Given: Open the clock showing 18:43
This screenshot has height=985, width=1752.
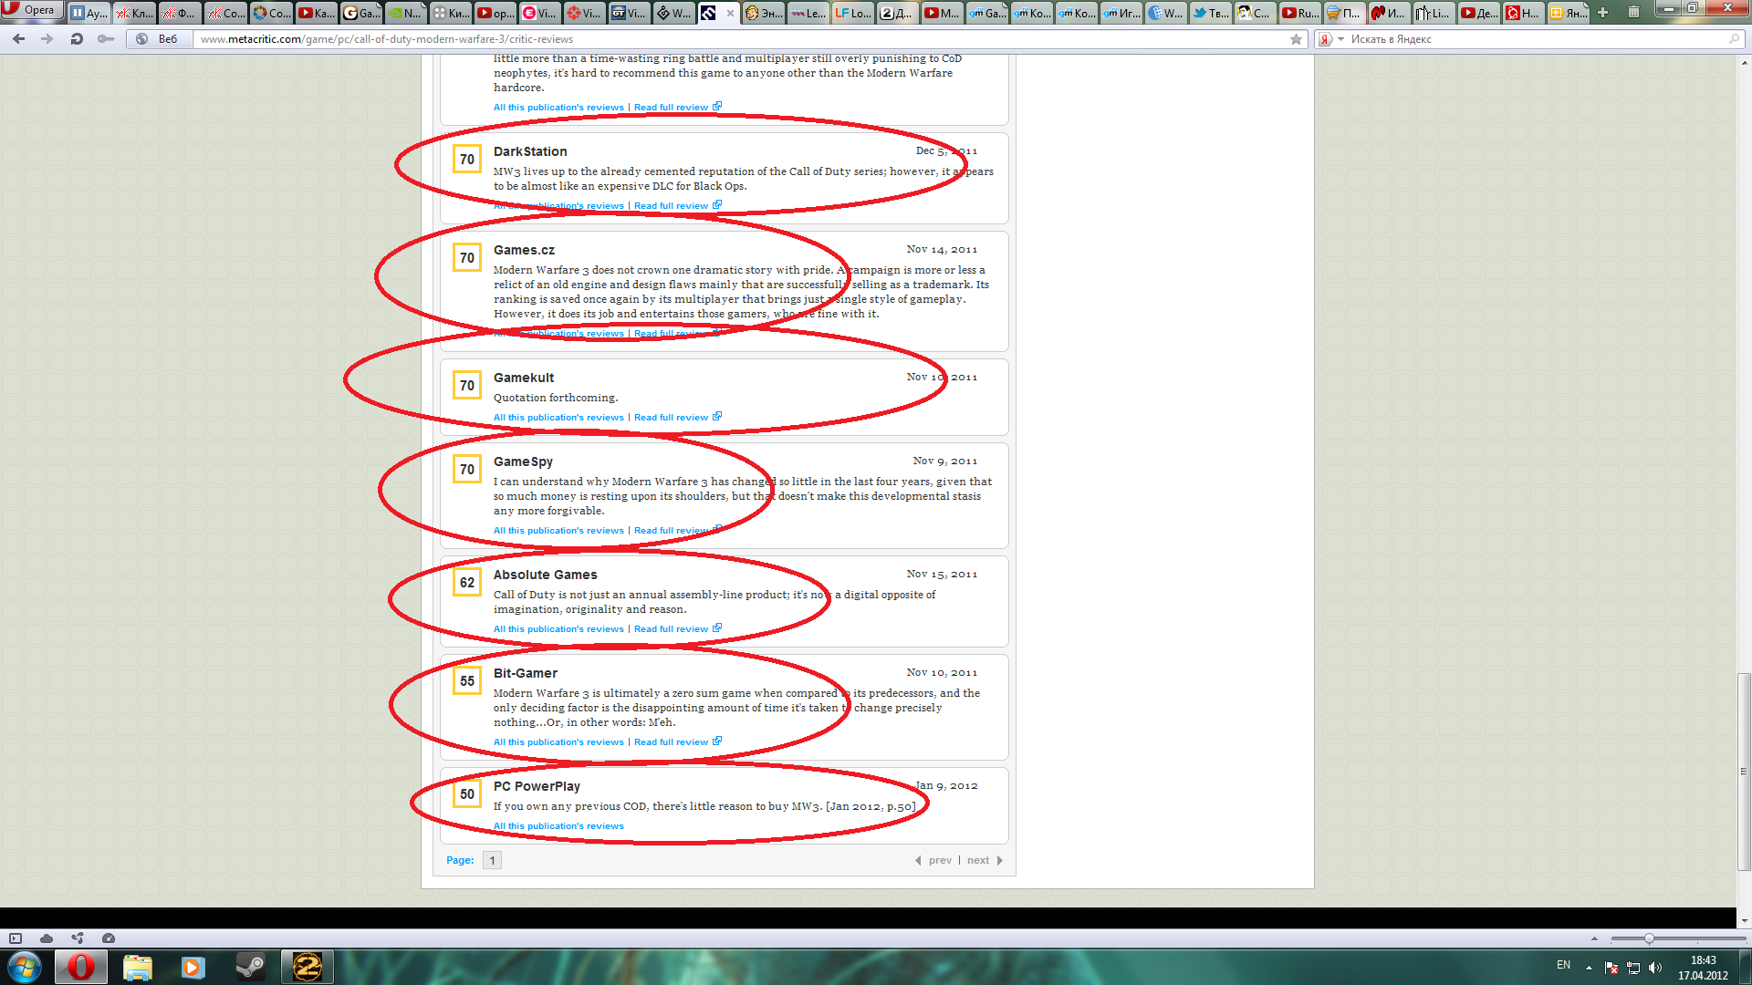Looking at the screenshot, I should point(1703,968).
